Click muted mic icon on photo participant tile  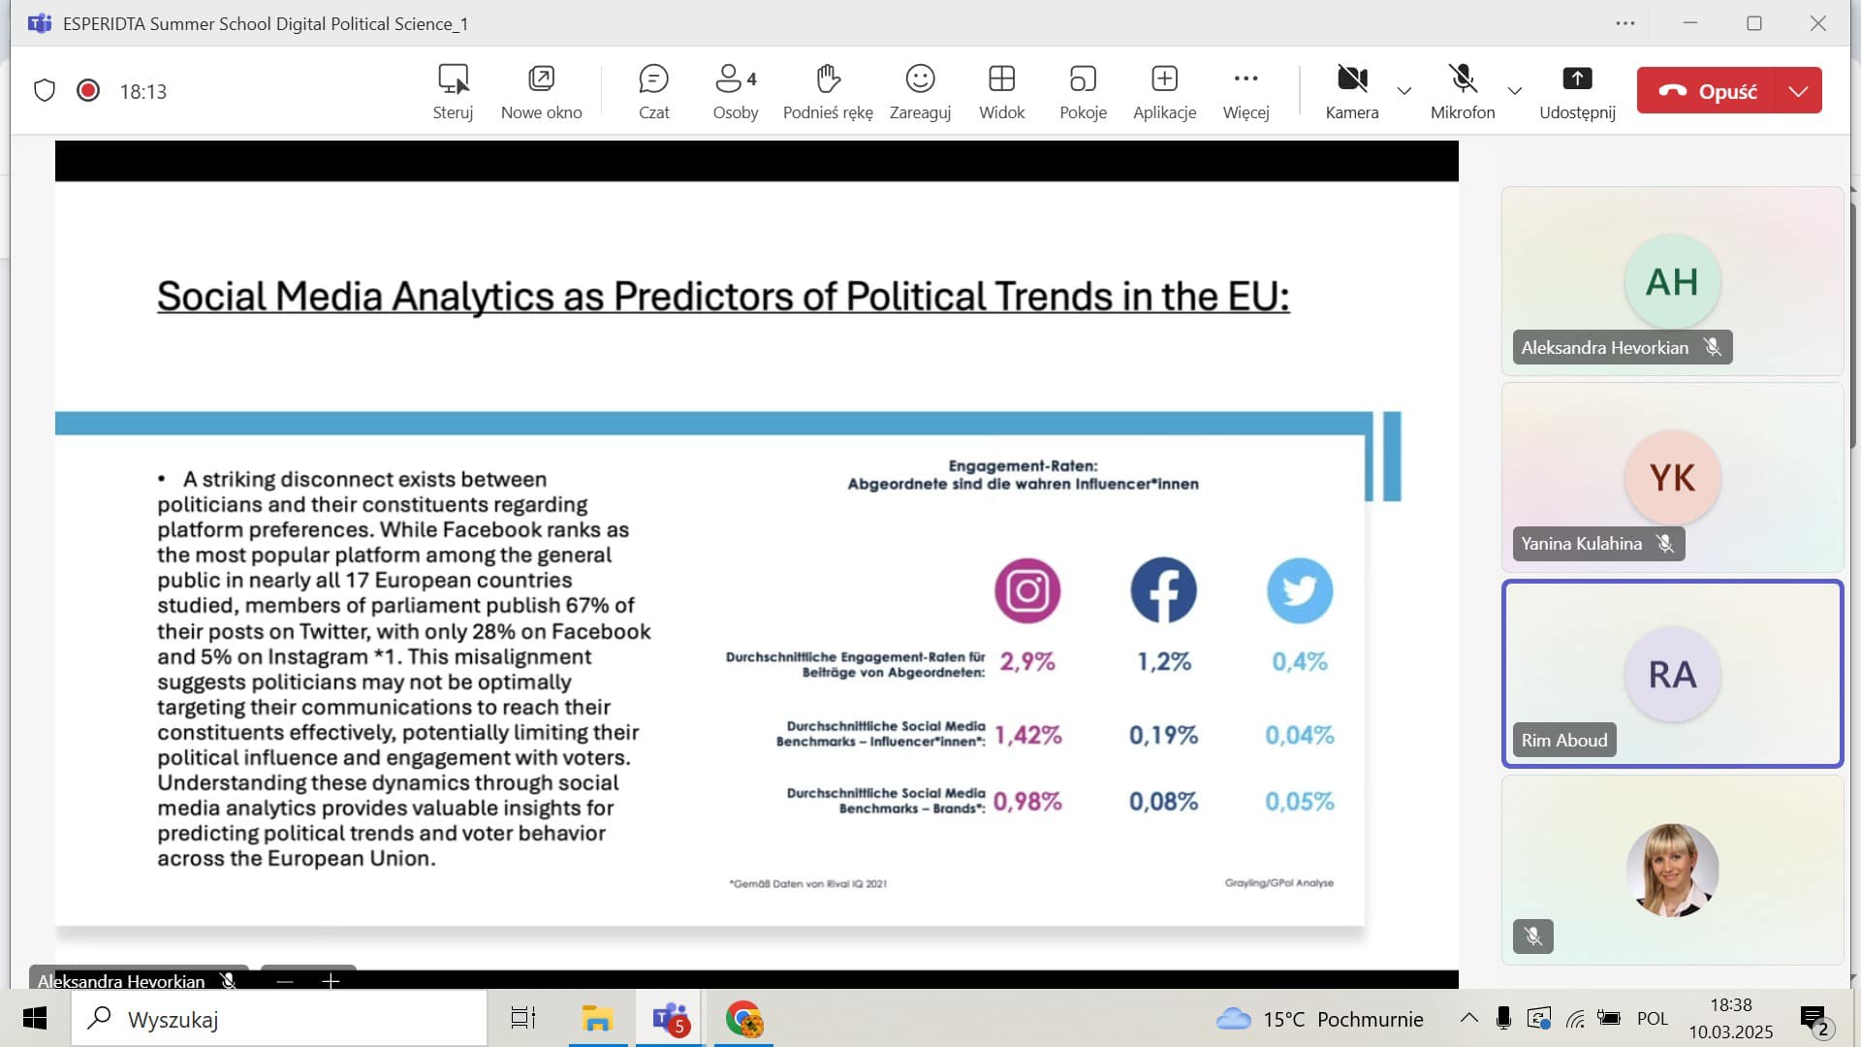(1533, 936)
